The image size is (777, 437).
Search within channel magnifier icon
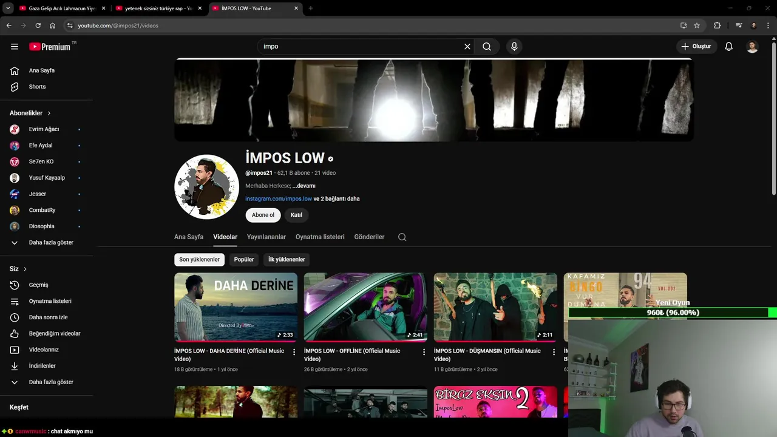[402, 237]
